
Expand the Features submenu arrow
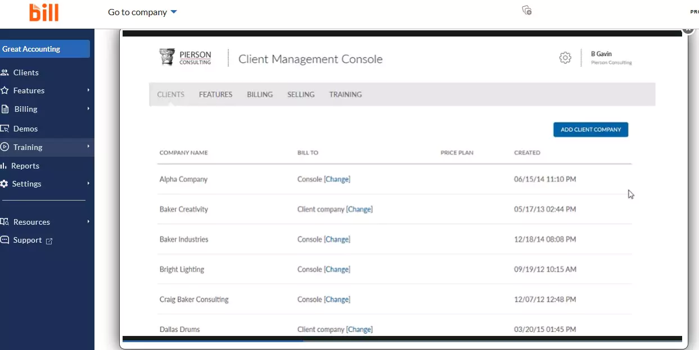pos(88,90)
